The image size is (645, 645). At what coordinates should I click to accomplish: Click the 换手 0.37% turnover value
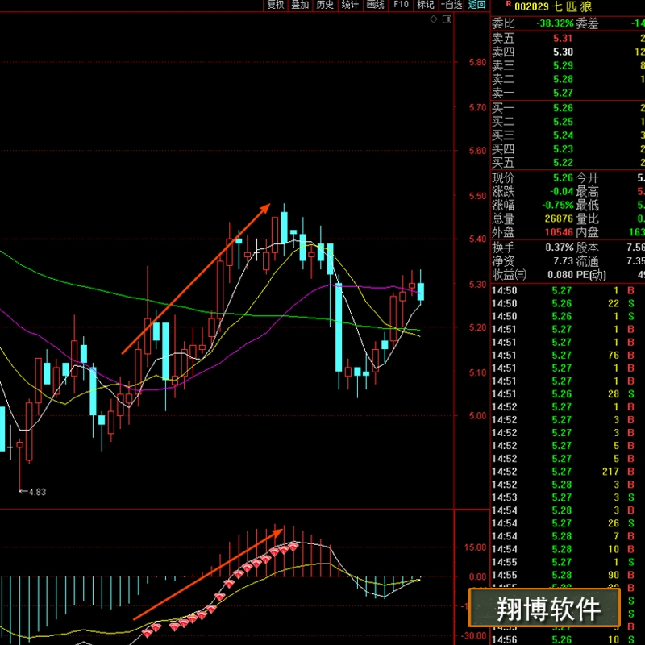pyautogui.click(x=559, y=248)
